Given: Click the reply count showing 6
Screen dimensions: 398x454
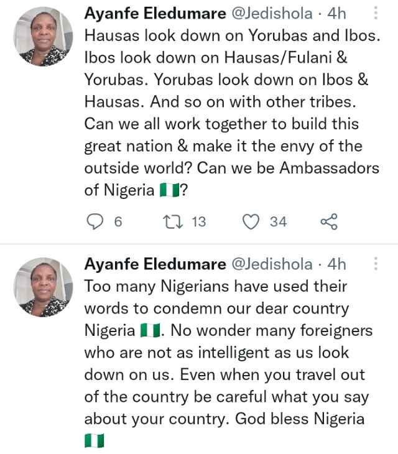Looking at the screenshot, I should (118, 221).
